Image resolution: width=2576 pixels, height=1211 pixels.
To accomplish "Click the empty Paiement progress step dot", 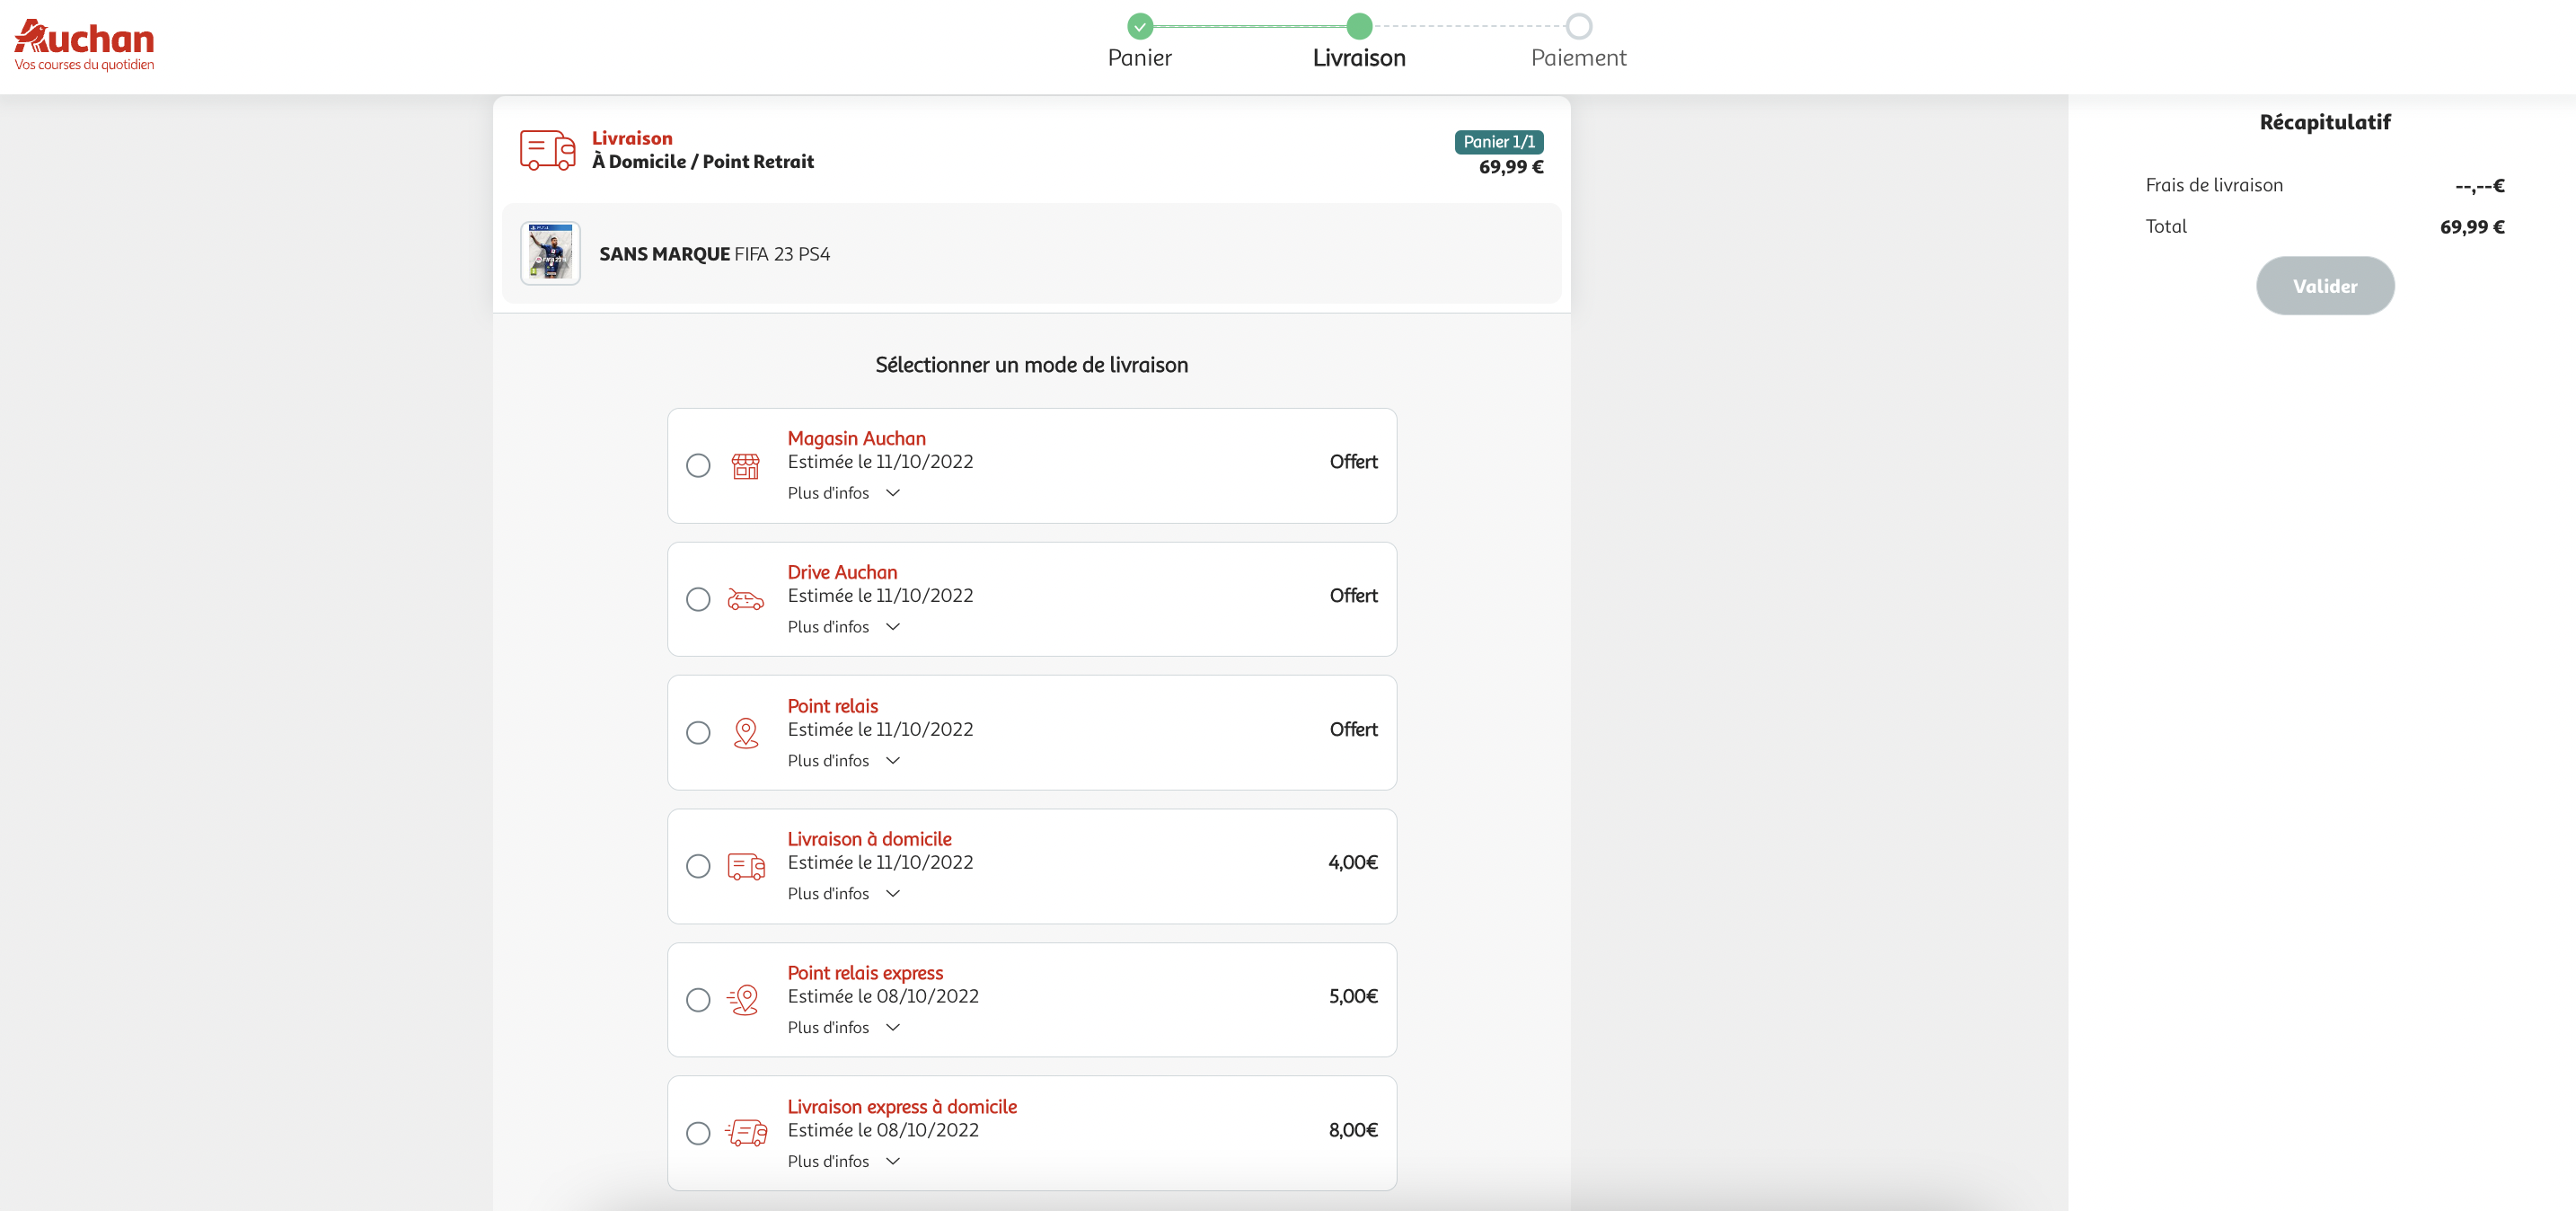I will tap(1578, 26).
